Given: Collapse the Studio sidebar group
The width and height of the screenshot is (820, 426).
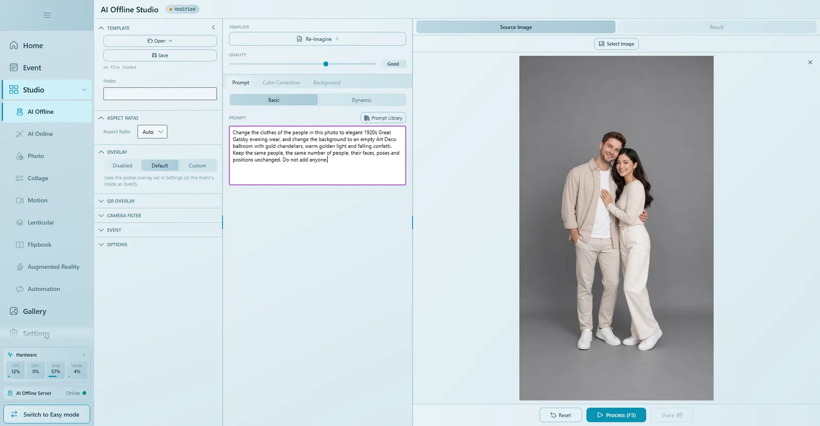Looking at the screenshot, I should tap(84, 90).
